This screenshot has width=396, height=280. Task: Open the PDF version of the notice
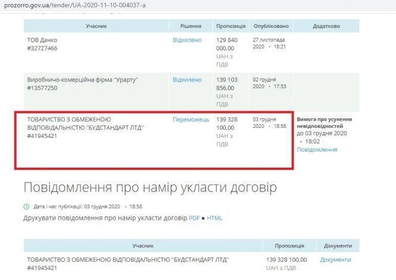(x=194, y=218)
